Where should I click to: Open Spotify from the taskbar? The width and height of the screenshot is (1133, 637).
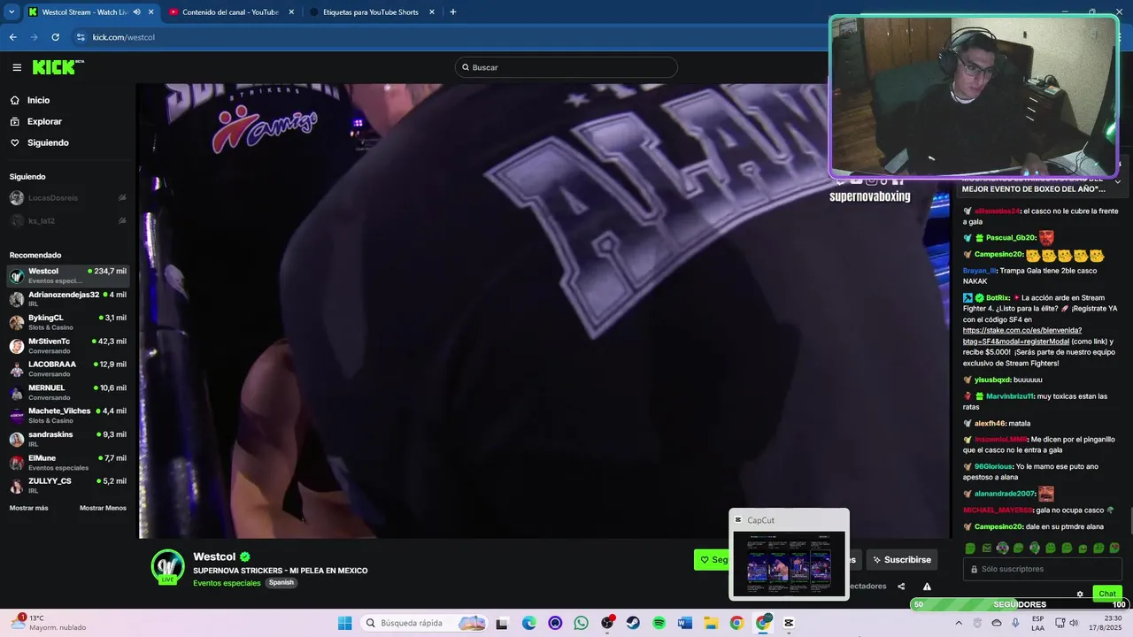(x=659, y=623)
